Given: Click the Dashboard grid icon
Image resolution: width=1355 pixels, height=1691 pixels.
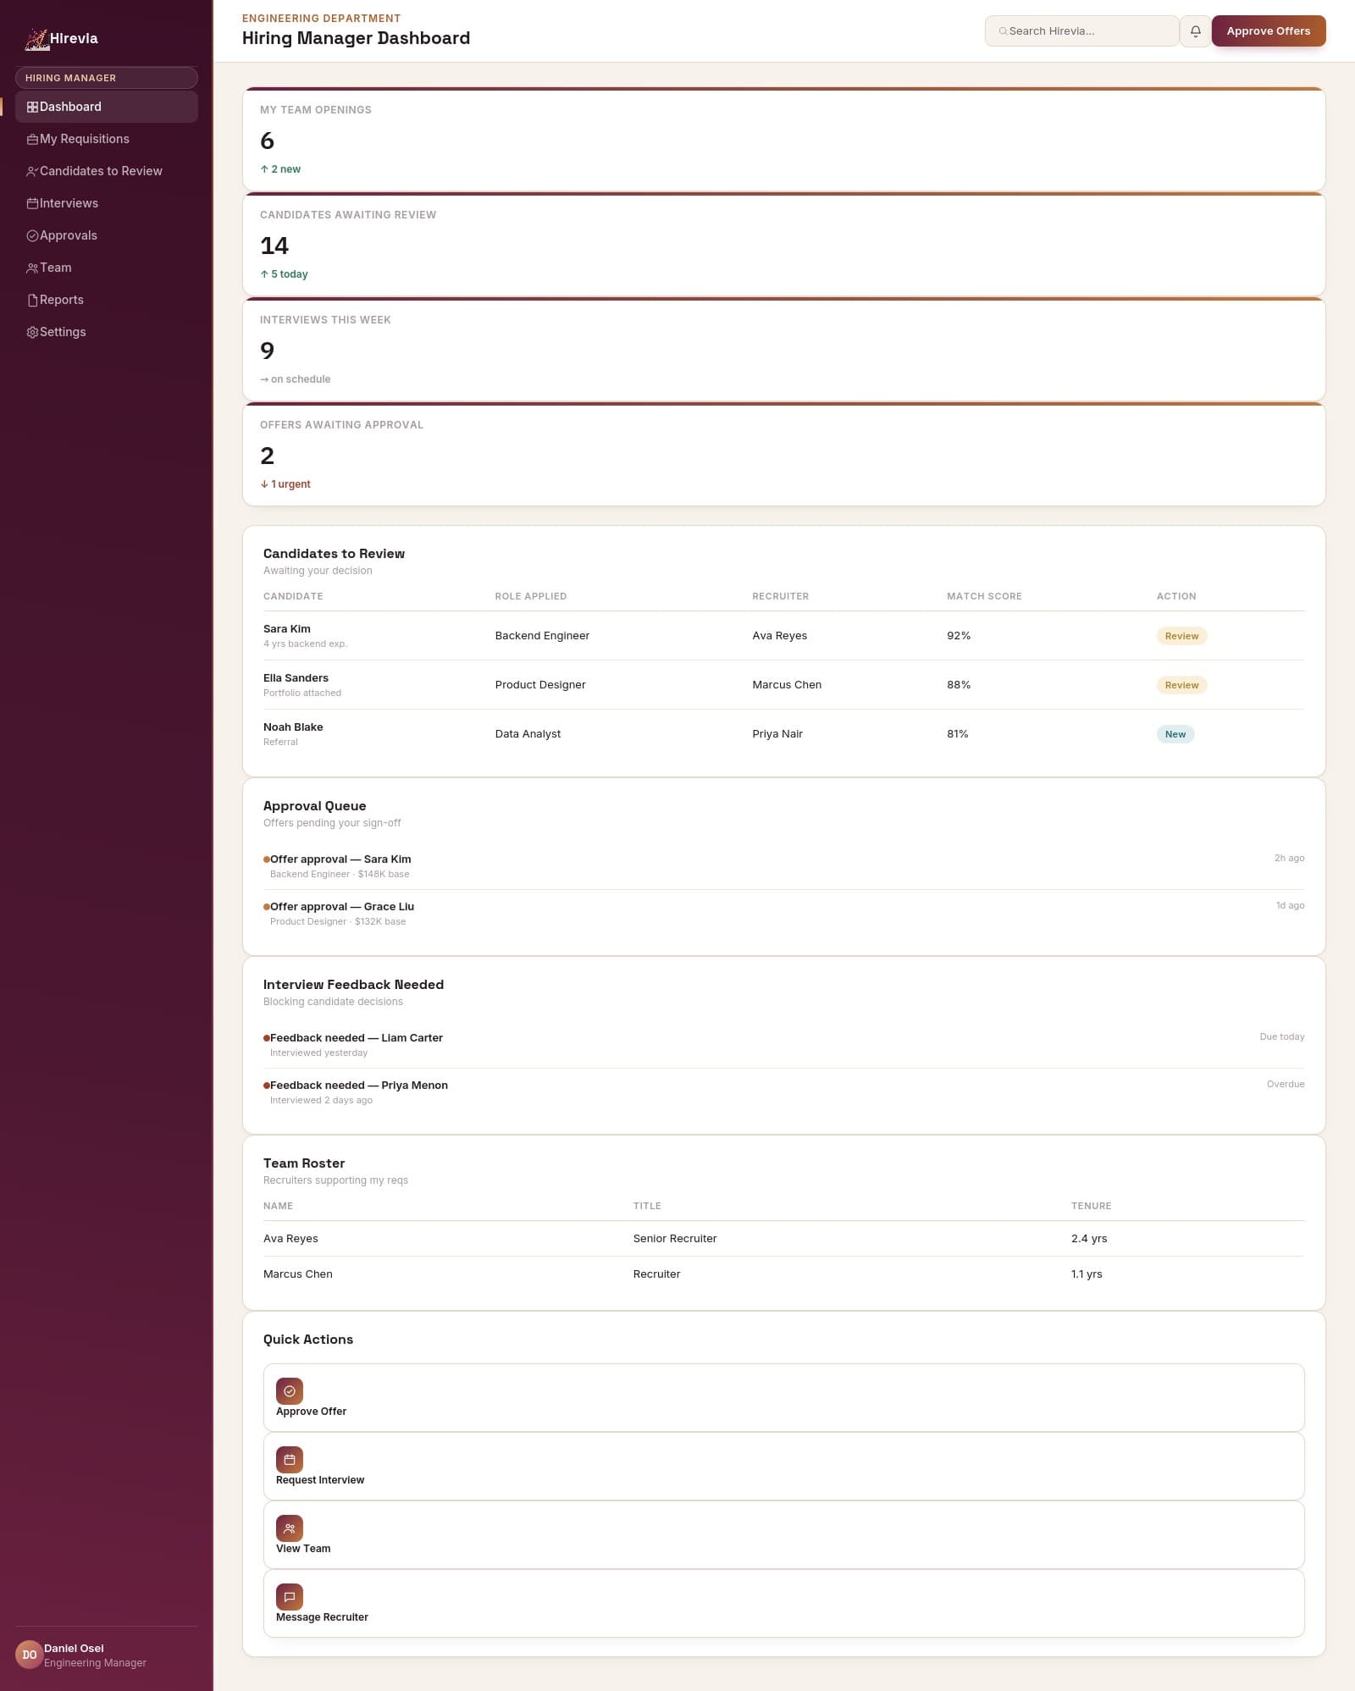Looking at the screenshot, I should point(32,107).
